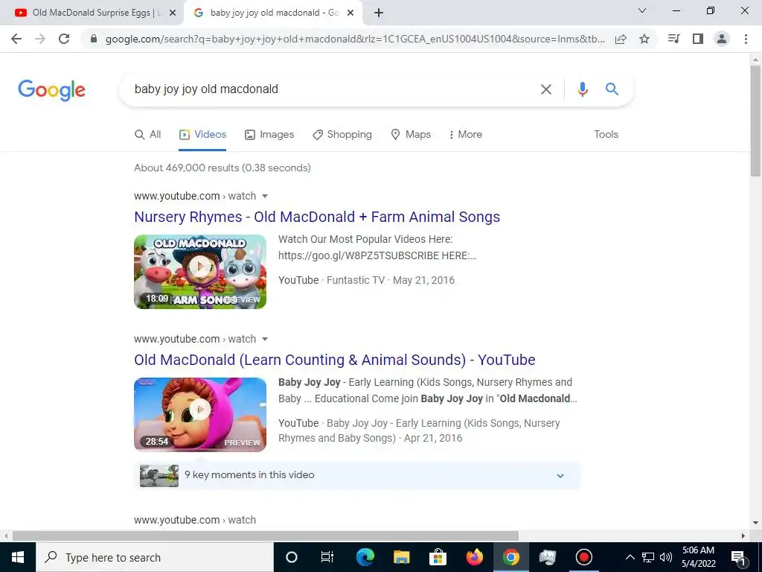Click the key moments small preview thumbnail

pos(159,476)
